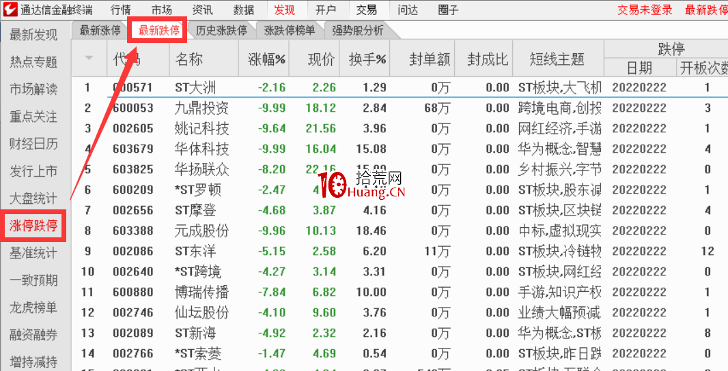Open the 圈子 menu
Screen dimensions: 728x371
(x=449, y=10)
